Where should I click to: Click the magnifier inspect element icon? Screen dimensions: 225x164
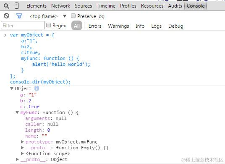6,6
